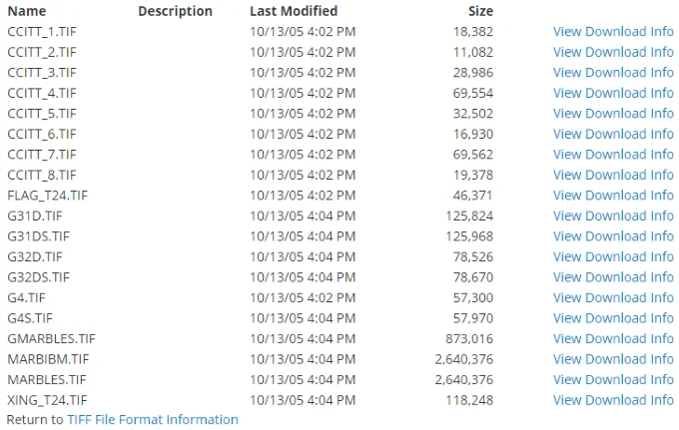The width and height of the screenshot is (679, 430).
Task: View the CCITT_4.TIF image
Action: [x=567, y=93]
